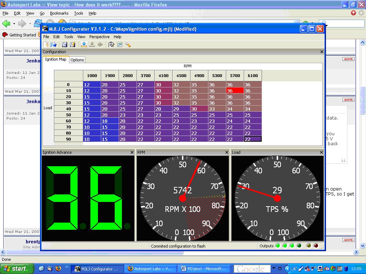Select the 4500 RPM column header
The width and height of the screenshot is (366, 274).
(x=181, y=76)
